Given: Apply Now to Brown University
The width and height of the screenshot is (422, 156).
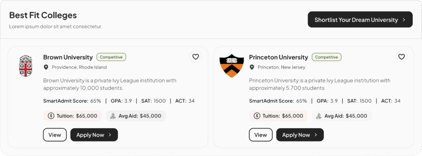Looking at the screenshot, I should [94, 135].
